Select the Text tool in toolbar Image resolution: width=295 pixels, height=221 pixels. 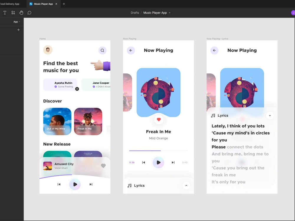click(5, 13)
